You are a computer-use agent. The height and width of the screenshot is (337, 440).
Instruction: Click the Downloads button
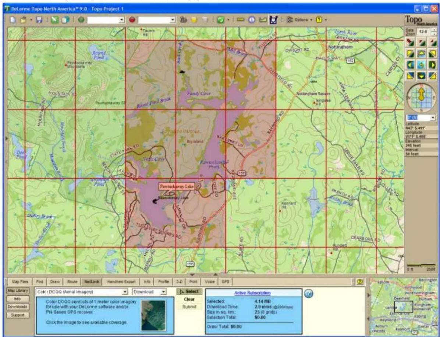point(18,307)
